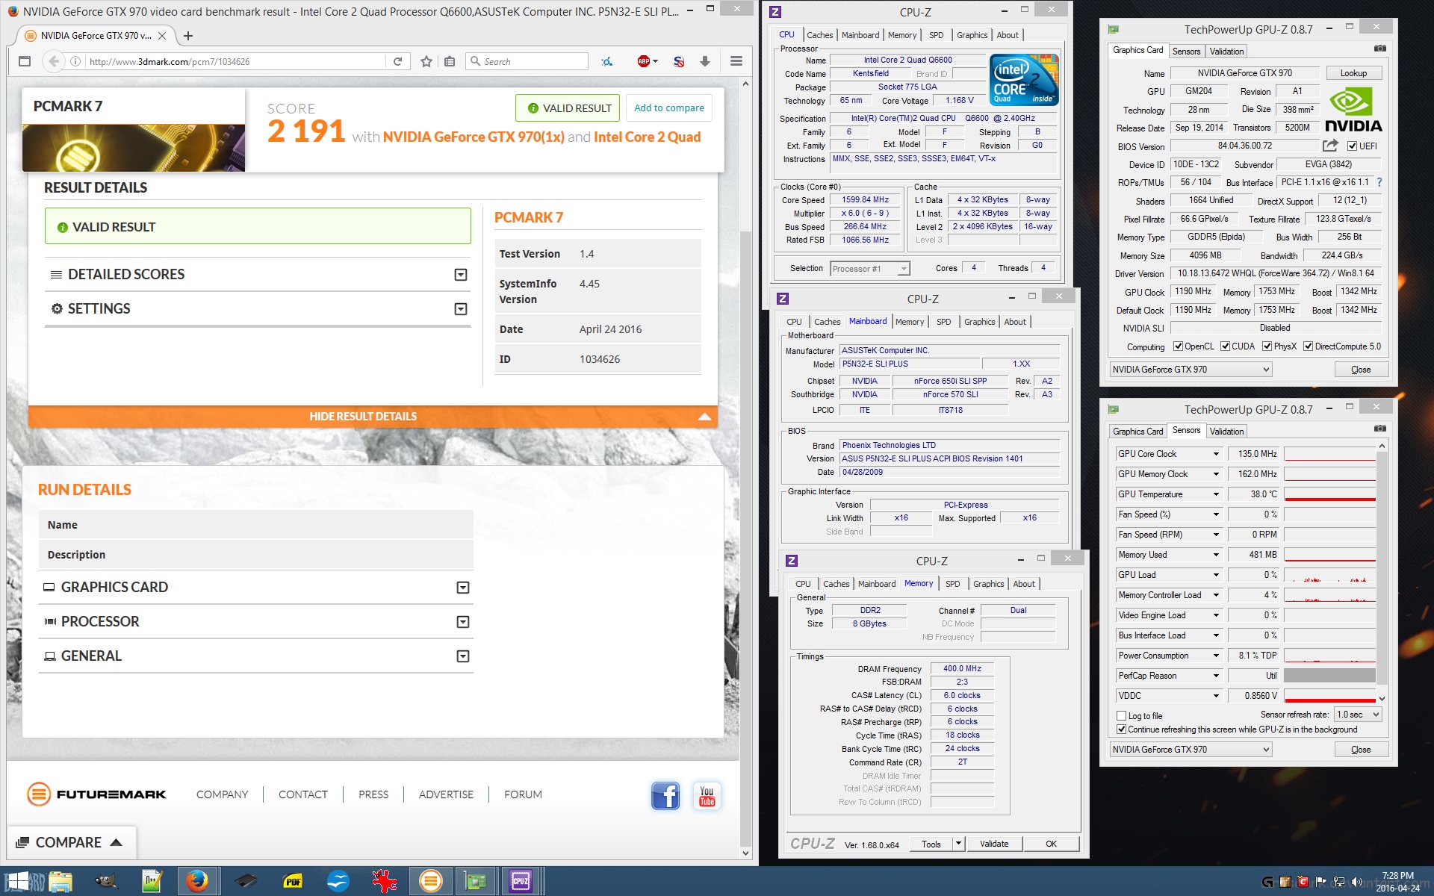Viewport: 1434px width, 896px height.
Task: Take screenshot via camera icon in GPU-Z Graphics Card window
Action: pyautogui.click(x=1380, y=49)
